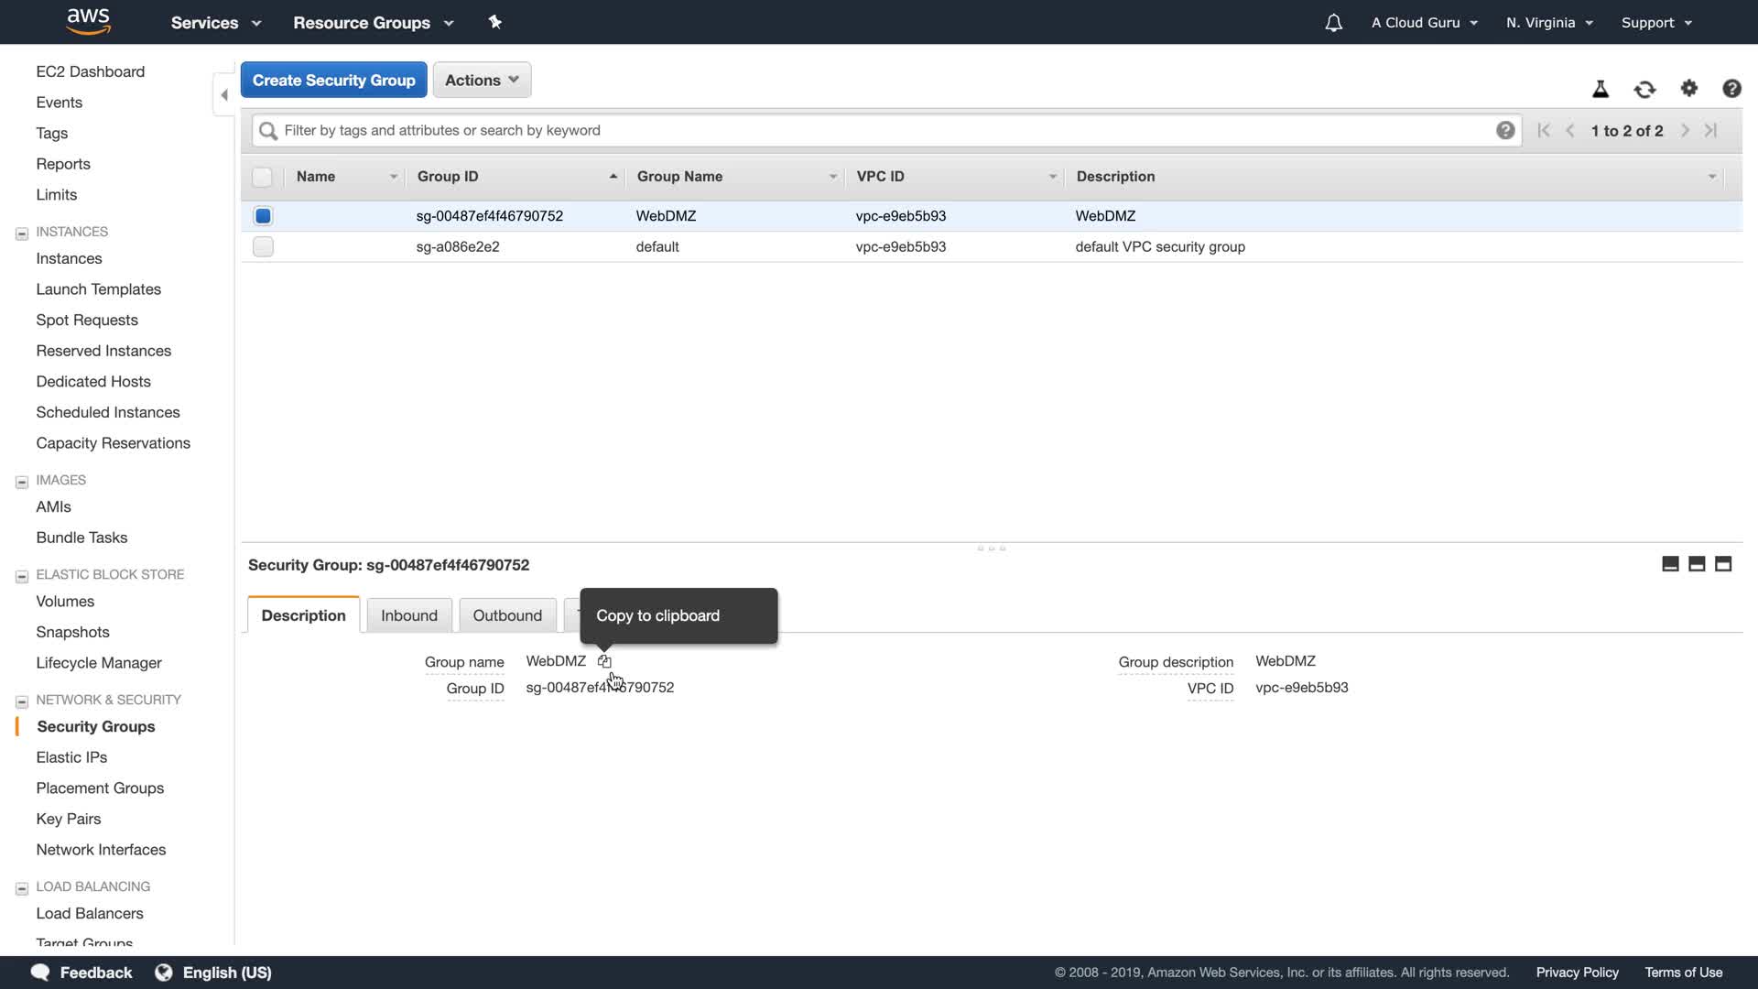This screenshot has width=1758, height=989.
Task: Click the security group filter search field
Action: [879, 130]
